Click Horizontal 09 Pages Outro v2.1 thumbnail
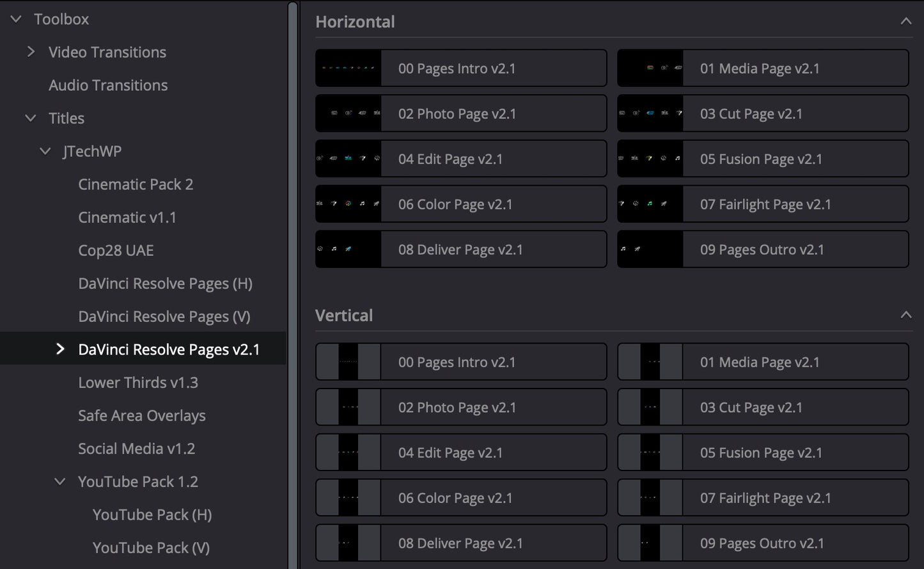Screen dimensions: 924x569 coord(650,250)
